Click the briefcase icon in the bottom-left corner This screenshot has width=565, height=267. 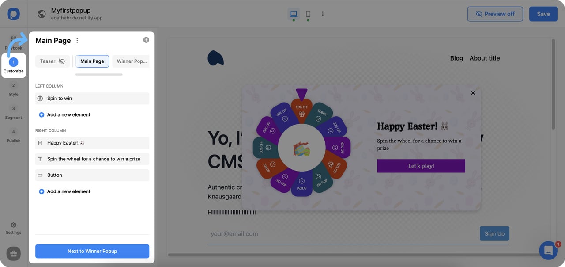13,254
